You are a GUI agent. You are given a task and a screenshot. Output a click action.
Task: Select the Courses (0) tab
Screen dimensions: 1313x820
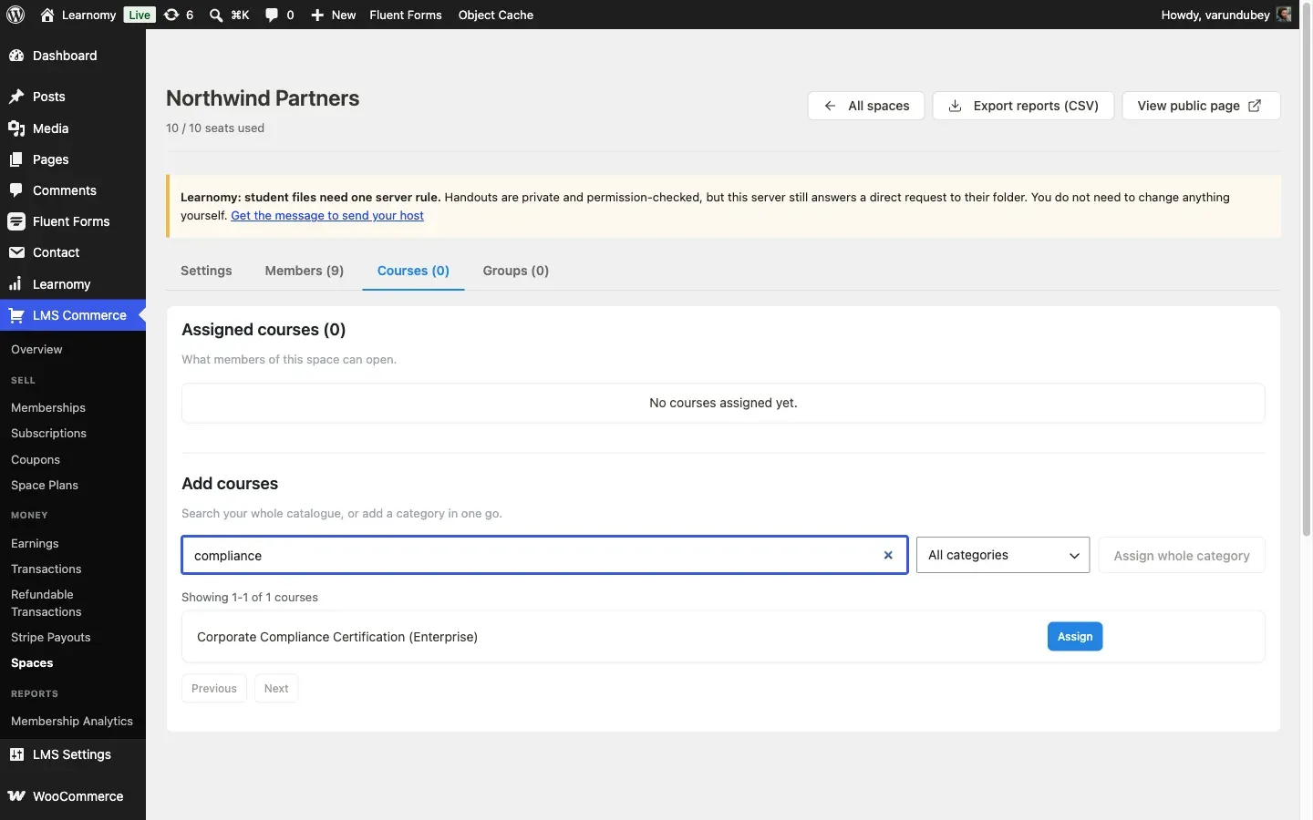click(x=413, y=271)
